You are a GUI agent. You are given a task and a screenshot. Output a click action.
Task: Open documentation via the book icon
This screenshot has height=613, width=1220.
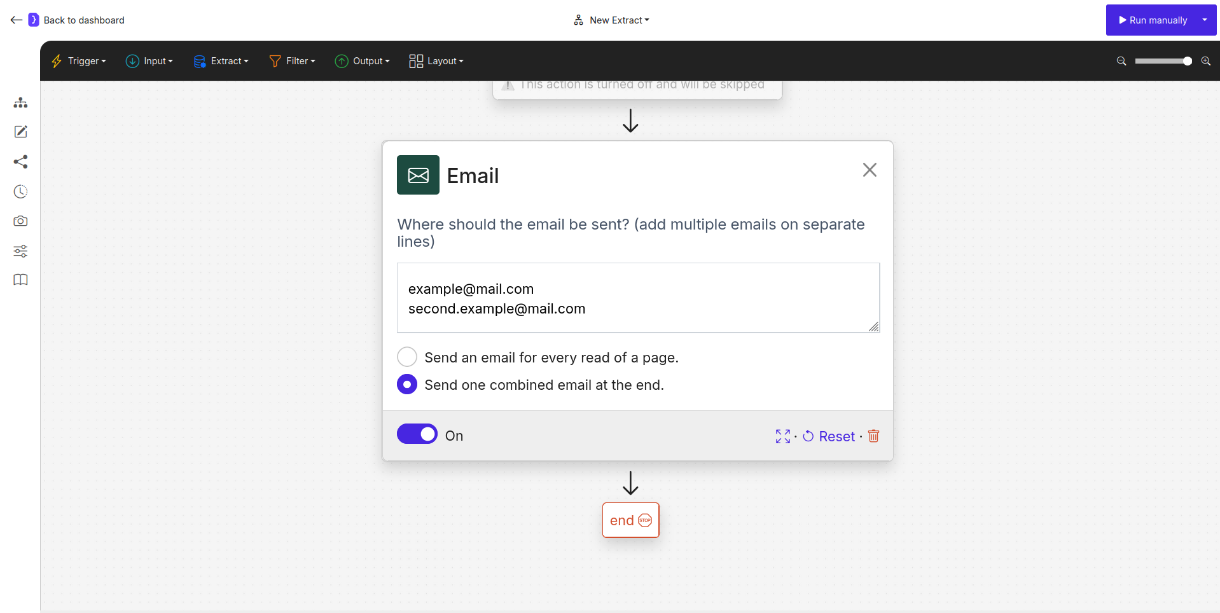(x=20, y=280)
